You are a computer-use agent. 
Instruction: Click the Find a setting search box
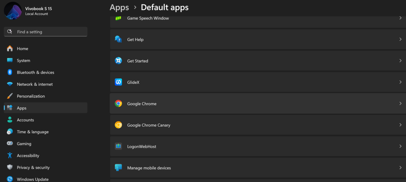[45, 32]
